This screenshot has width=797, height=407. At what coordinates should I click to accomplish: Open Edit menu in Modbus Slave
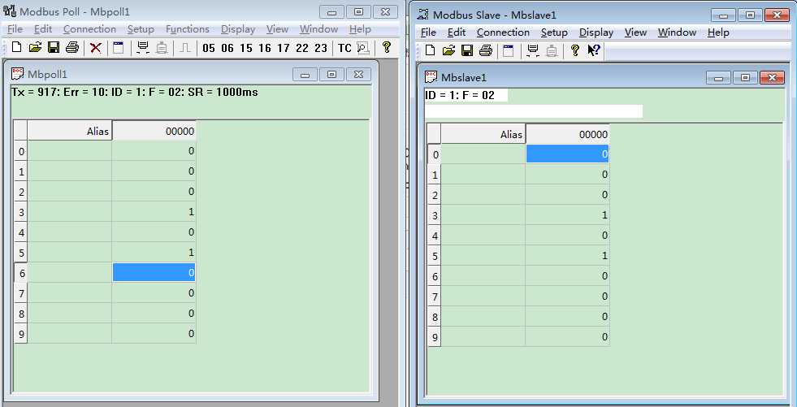(x=457, y=32)
